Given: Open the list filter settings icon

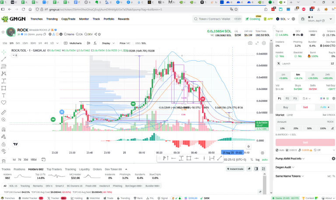Looking at the screenshot, I should [x=263, y=169].
